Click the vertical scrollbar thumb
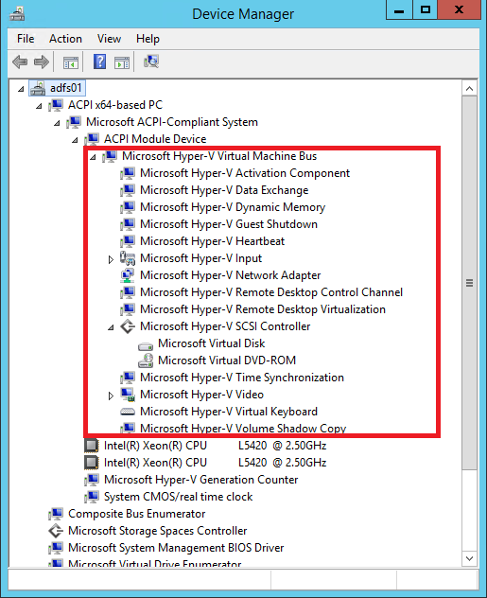The height and width of the screenshot is (598, 487). tap(469, 283)
